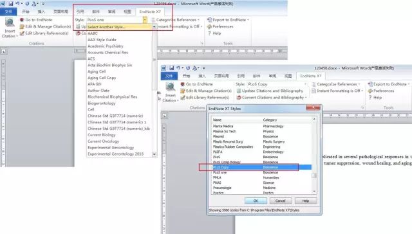Click Save icon in right window toolbar
The width and height of the screenshot is (412, 234).
tap(171, 68)
